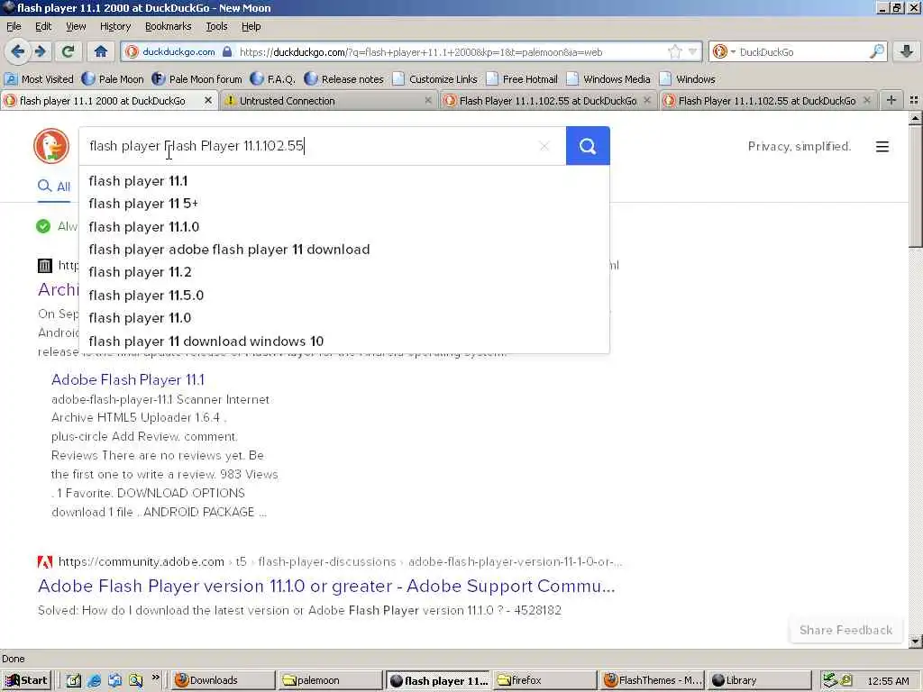Click the list all tabs grid icon
This screenshot has height=692, width=923.
pos(914,100)
